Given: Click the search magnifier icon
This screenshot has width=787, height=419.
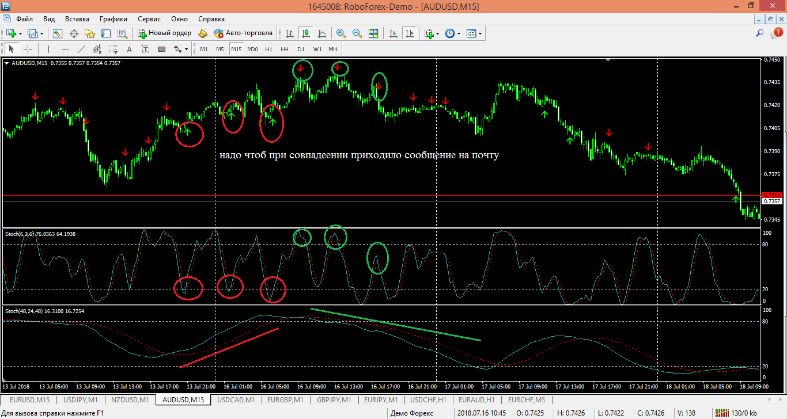Looking at the screenshot, I should (x=760, y=33).
